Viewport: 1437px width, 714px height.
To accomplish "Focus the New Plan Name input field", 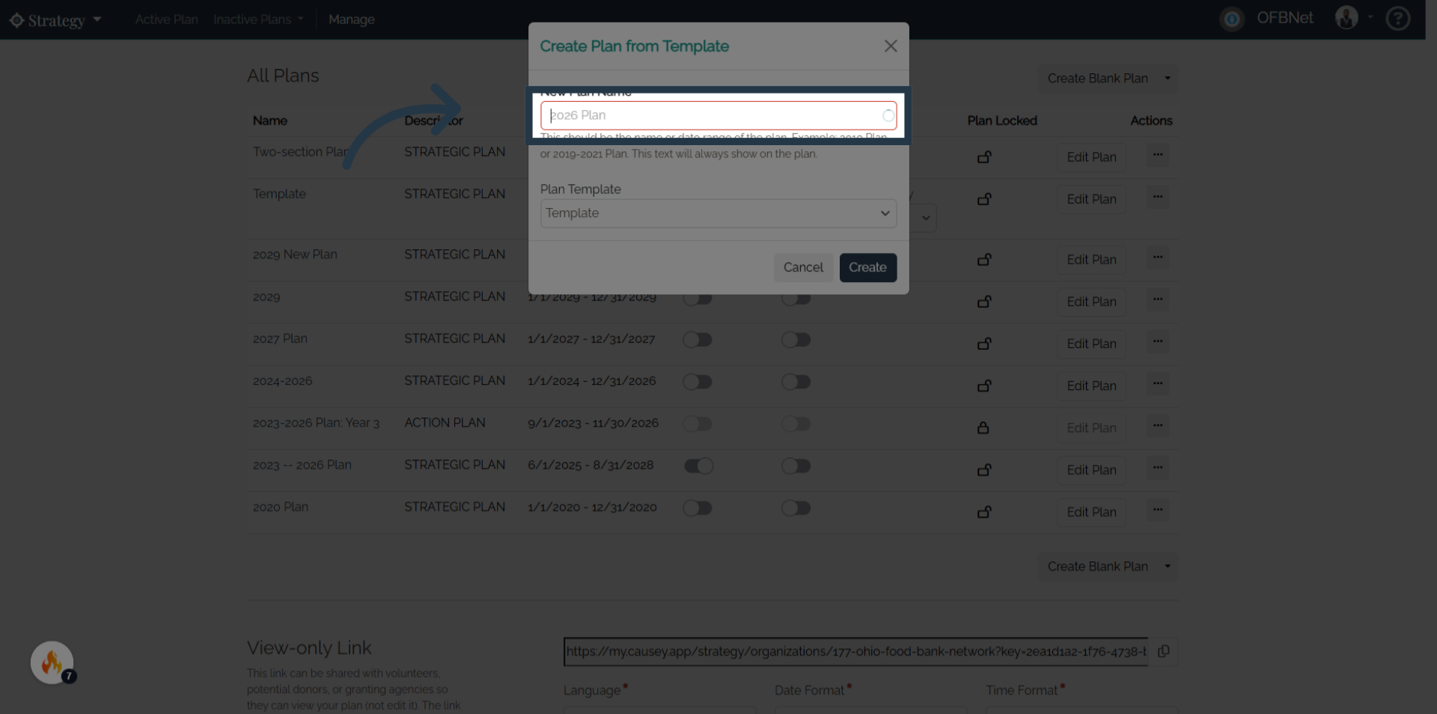I will pyautogui.click(x=718, y=115).
